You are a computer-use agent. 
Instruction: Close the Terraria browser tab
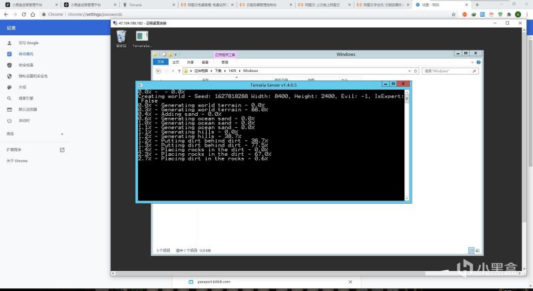174,5
